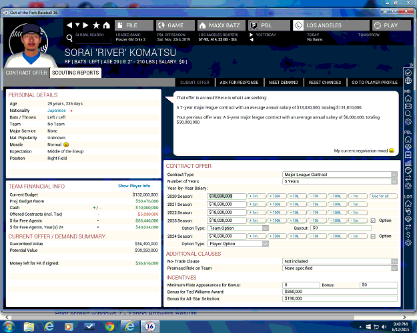Viewport: 417px width, 333px height.
Task: Click the global search magnifier icon
Action: click(69, 38)
